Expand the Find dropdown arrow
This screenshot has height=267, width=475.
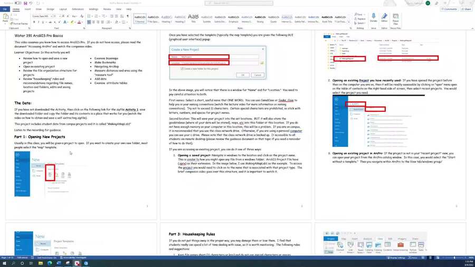click(x=364, y=15)
